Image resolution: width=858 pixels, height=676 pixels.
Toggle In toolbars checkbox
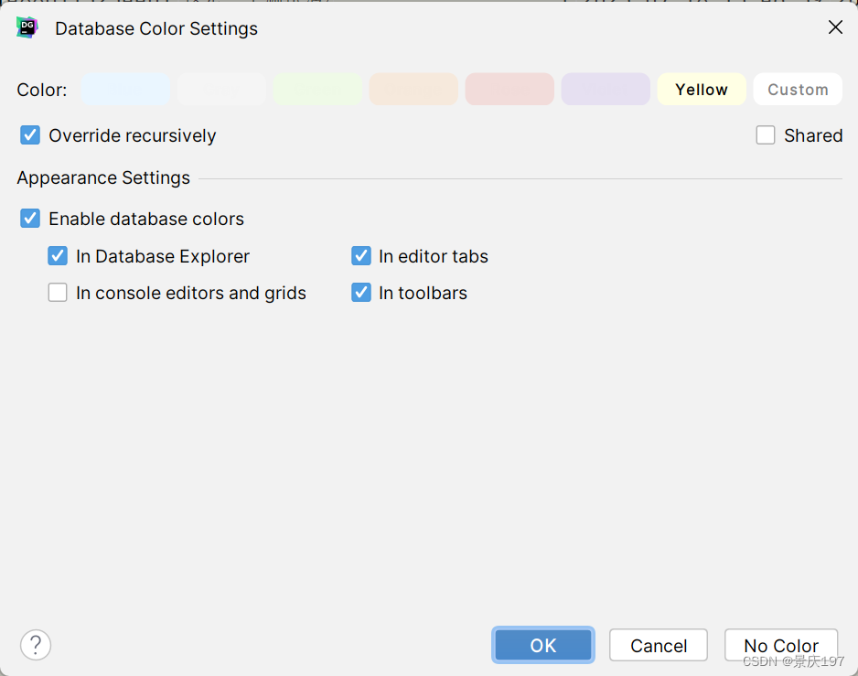(361, 293)
